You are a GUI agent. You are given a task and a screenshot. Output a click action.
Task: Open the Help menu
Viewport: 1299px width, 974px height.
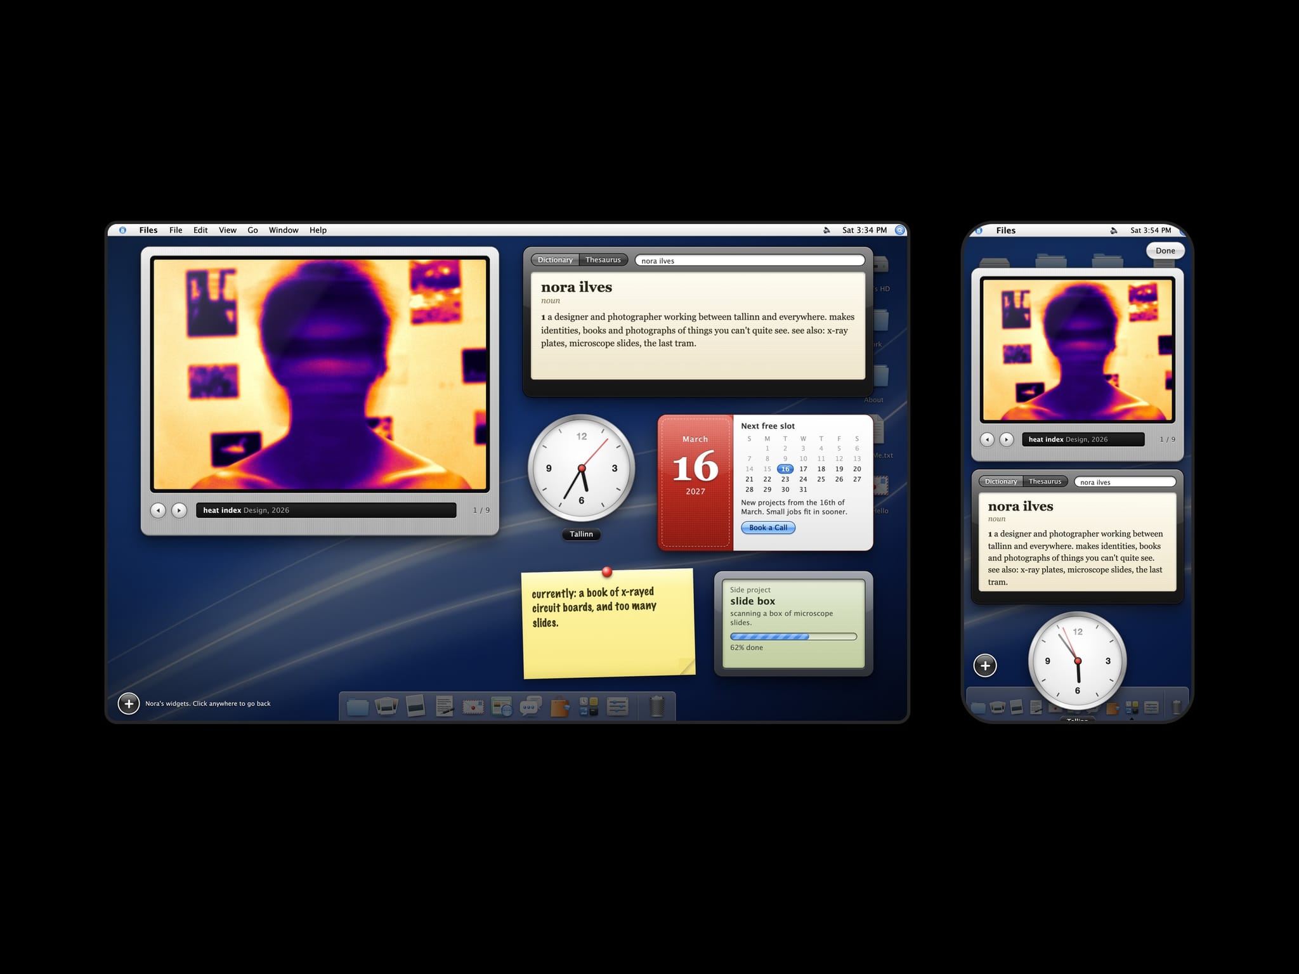(318, 230)
